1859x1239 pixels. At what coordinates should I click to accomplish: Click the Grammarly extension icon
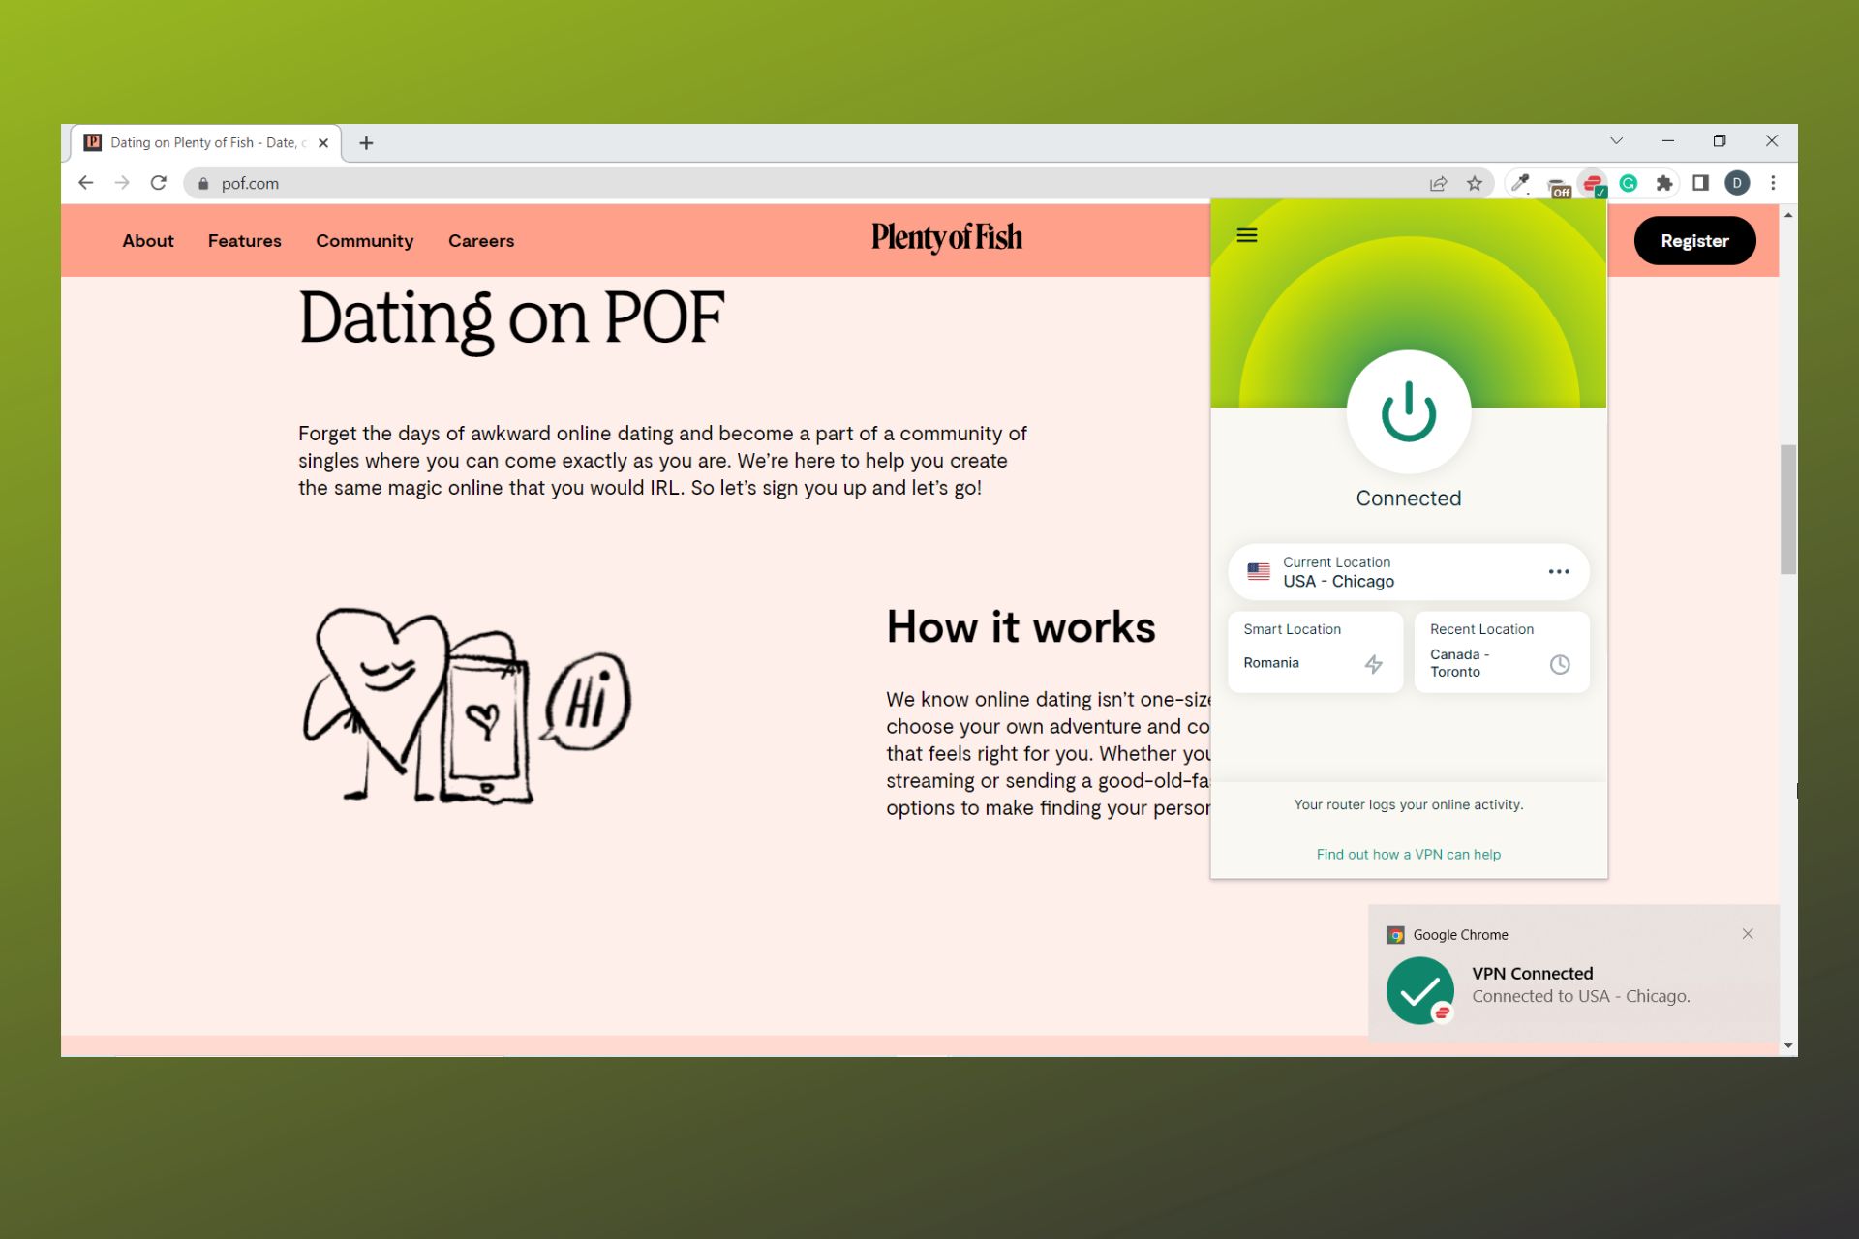click(1630, 183)
